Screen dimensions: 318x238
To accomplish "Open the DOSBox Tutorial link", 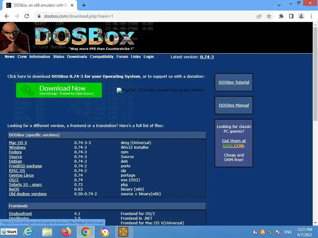I will pos(234,82).
